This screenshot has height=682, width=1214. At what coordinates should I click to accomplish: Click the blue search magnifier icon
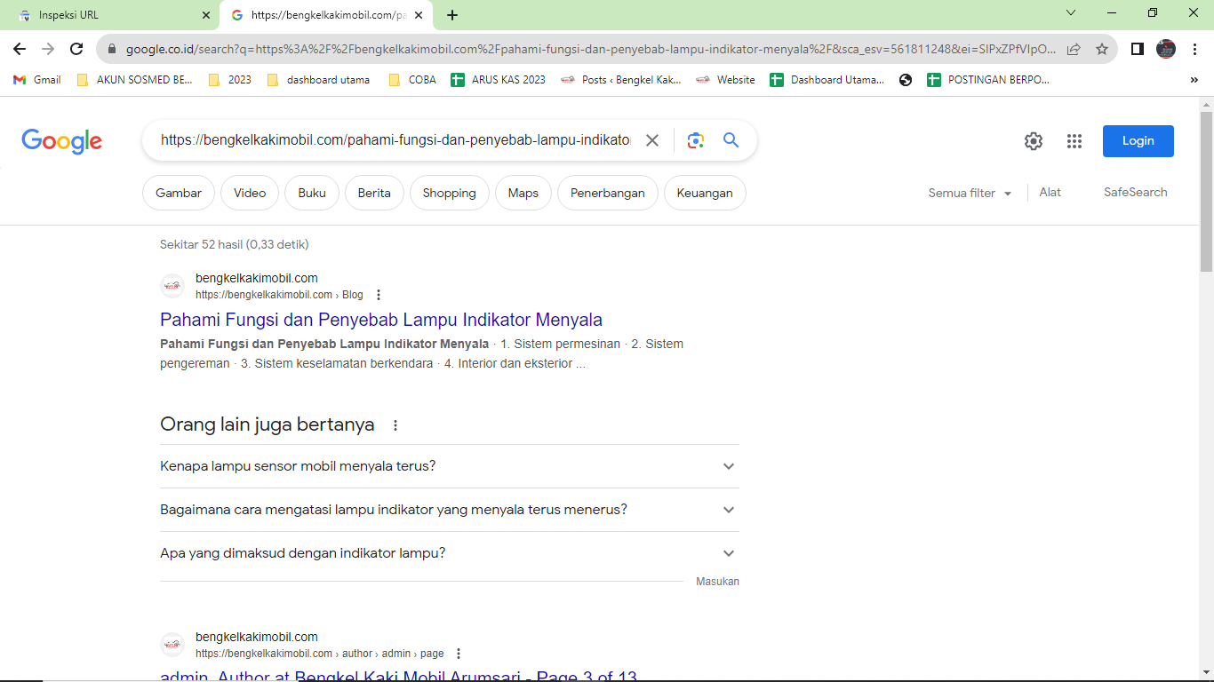tap(731, 140)
